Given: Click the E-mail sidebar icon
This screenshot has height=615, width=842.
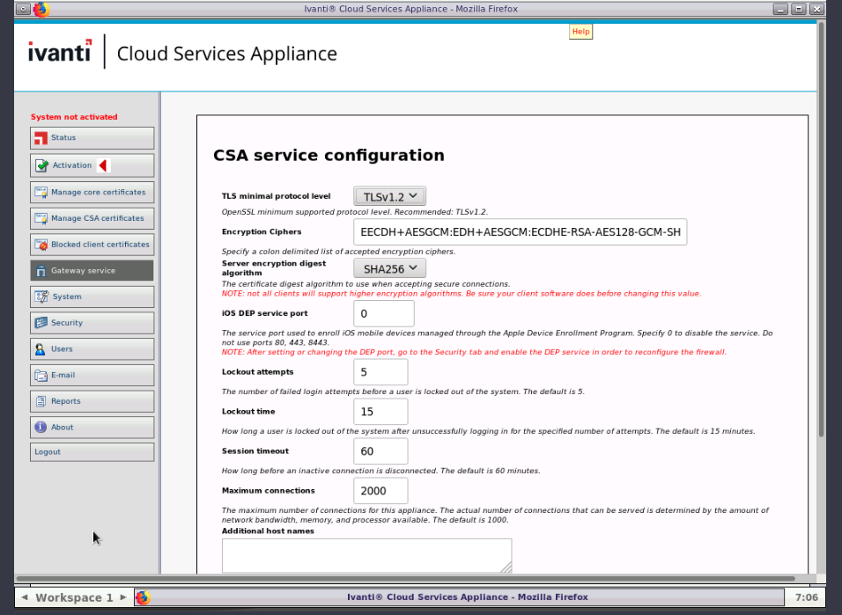Looking at the screenshot, I should click(41, 376).
